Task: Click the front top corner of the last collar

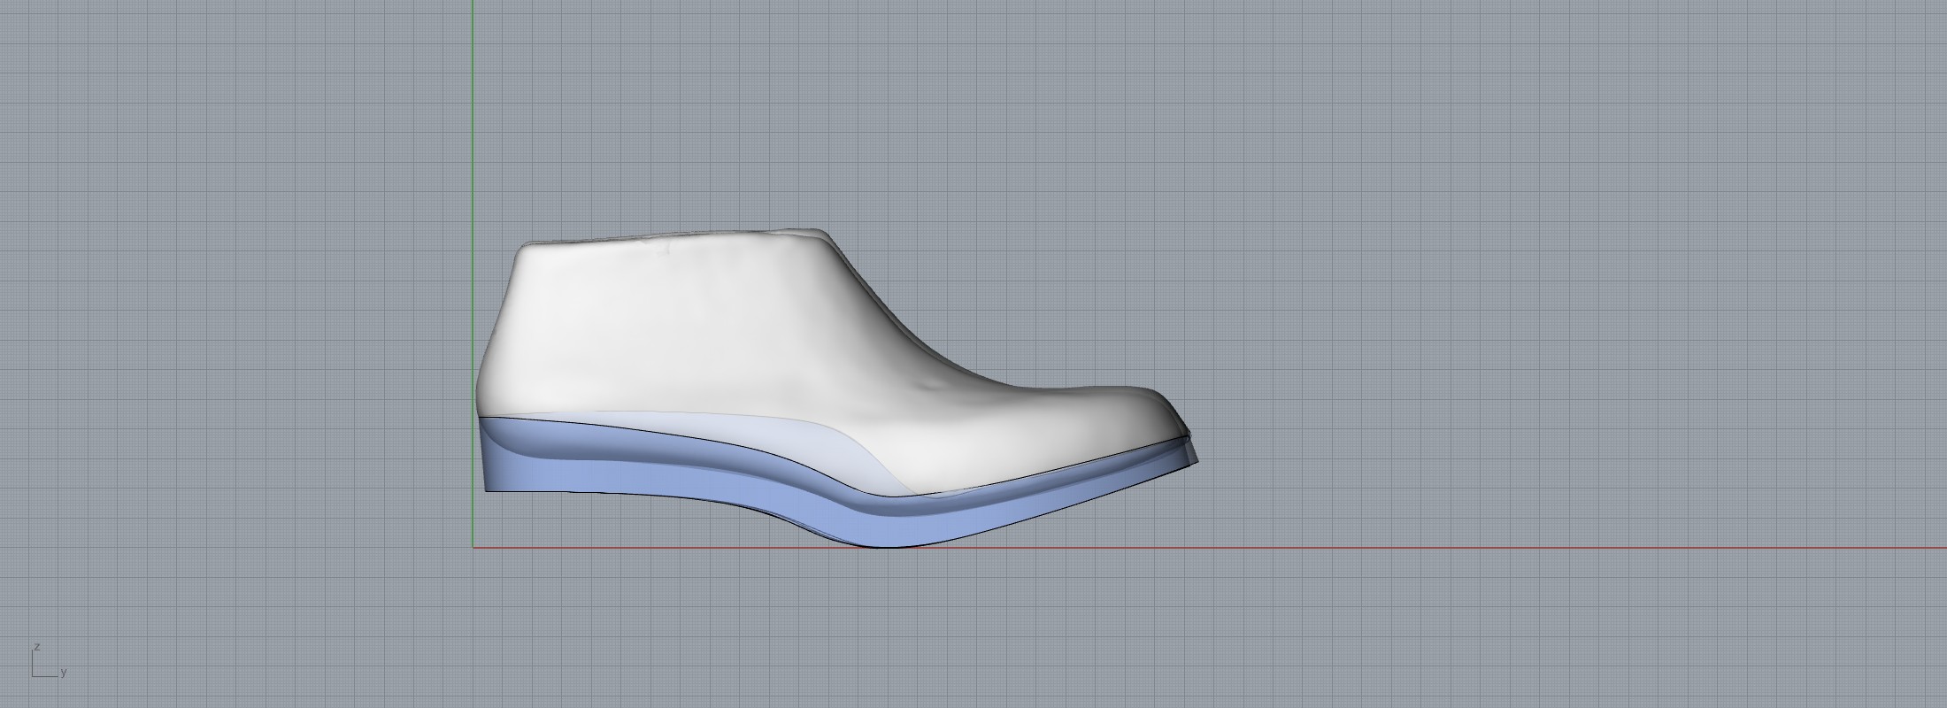Action: (x=825, y=232)
